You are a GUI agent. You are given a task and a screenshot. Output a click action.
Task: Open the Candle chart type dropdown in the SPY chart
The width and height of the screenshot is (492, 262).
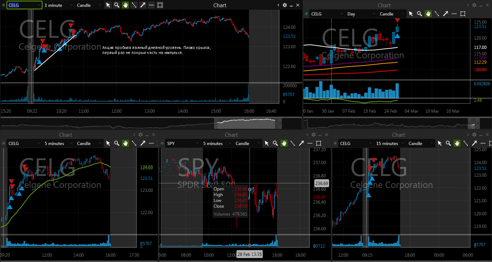[x=248, y=143]
